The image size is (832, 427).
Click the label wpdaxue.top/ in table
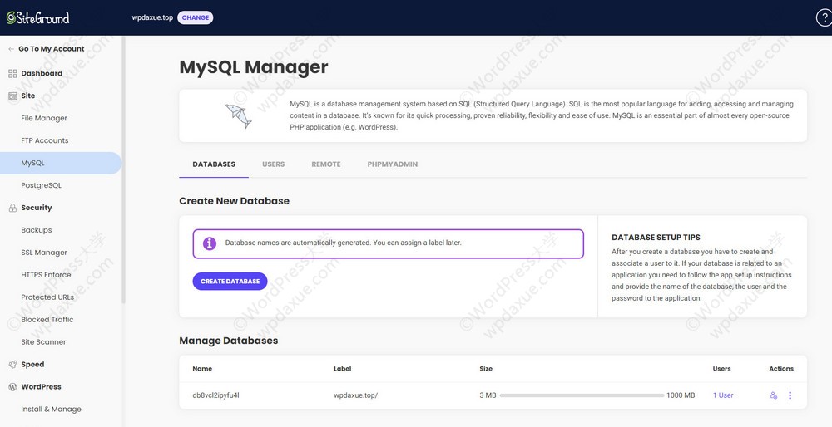pos(355,395)
